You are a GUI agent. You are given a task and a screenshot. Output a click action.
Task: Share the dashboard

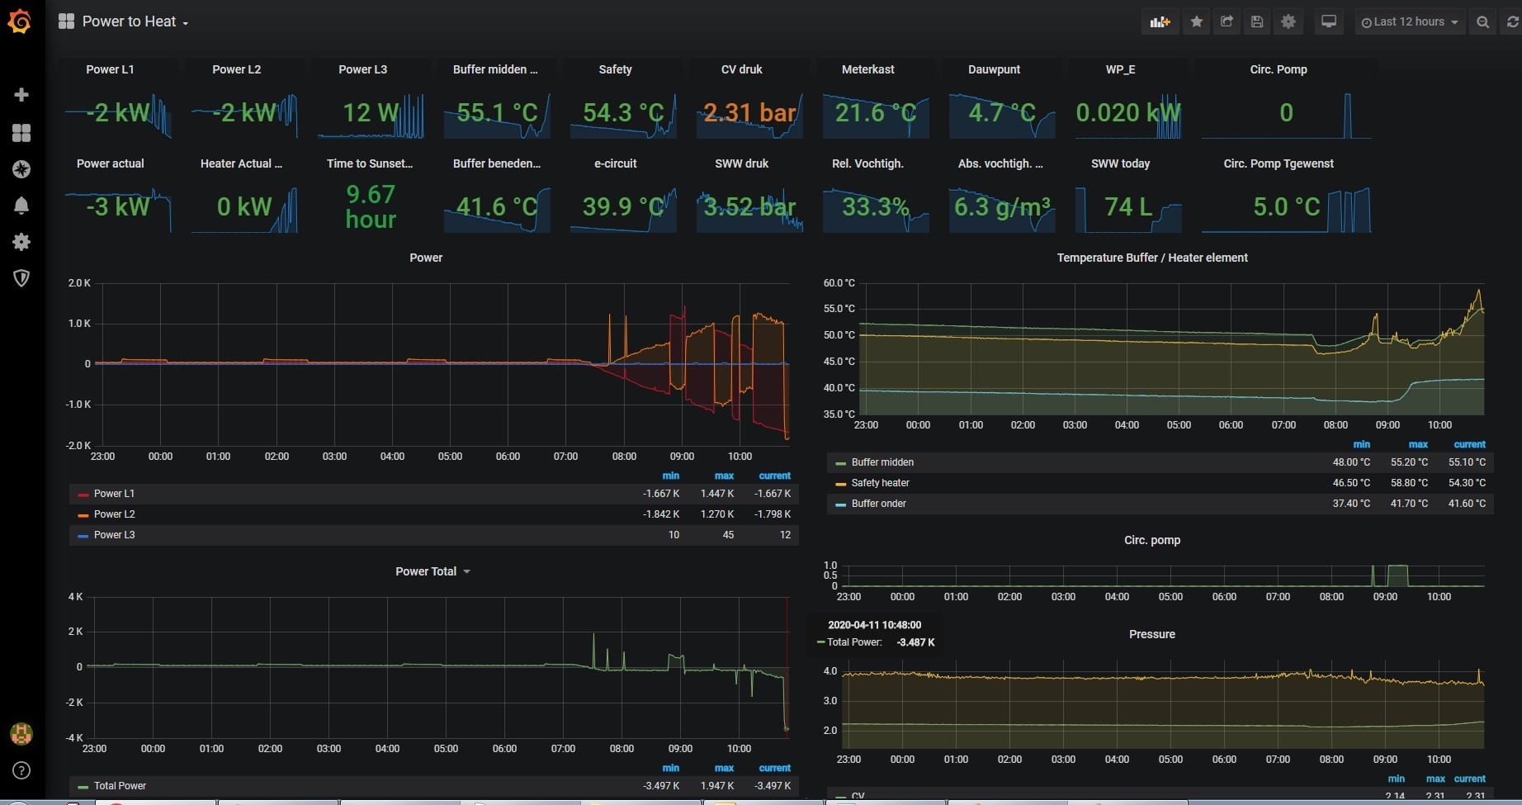[x=1227, y=22]
